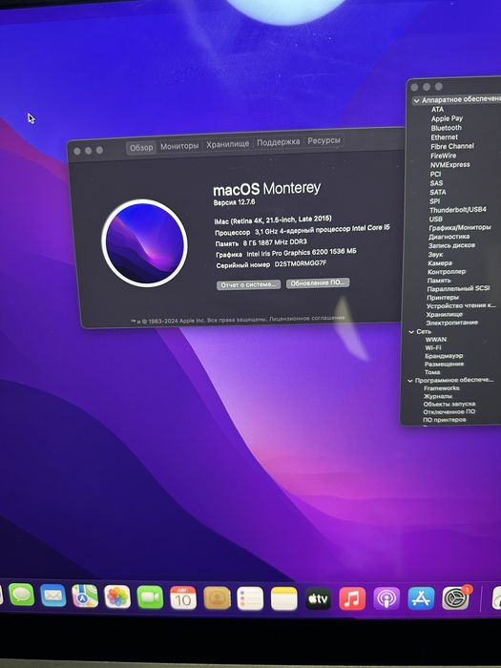Select the Wi-Fi entry under Сеть
501x668 pixels.
click(x=433, y=347)
